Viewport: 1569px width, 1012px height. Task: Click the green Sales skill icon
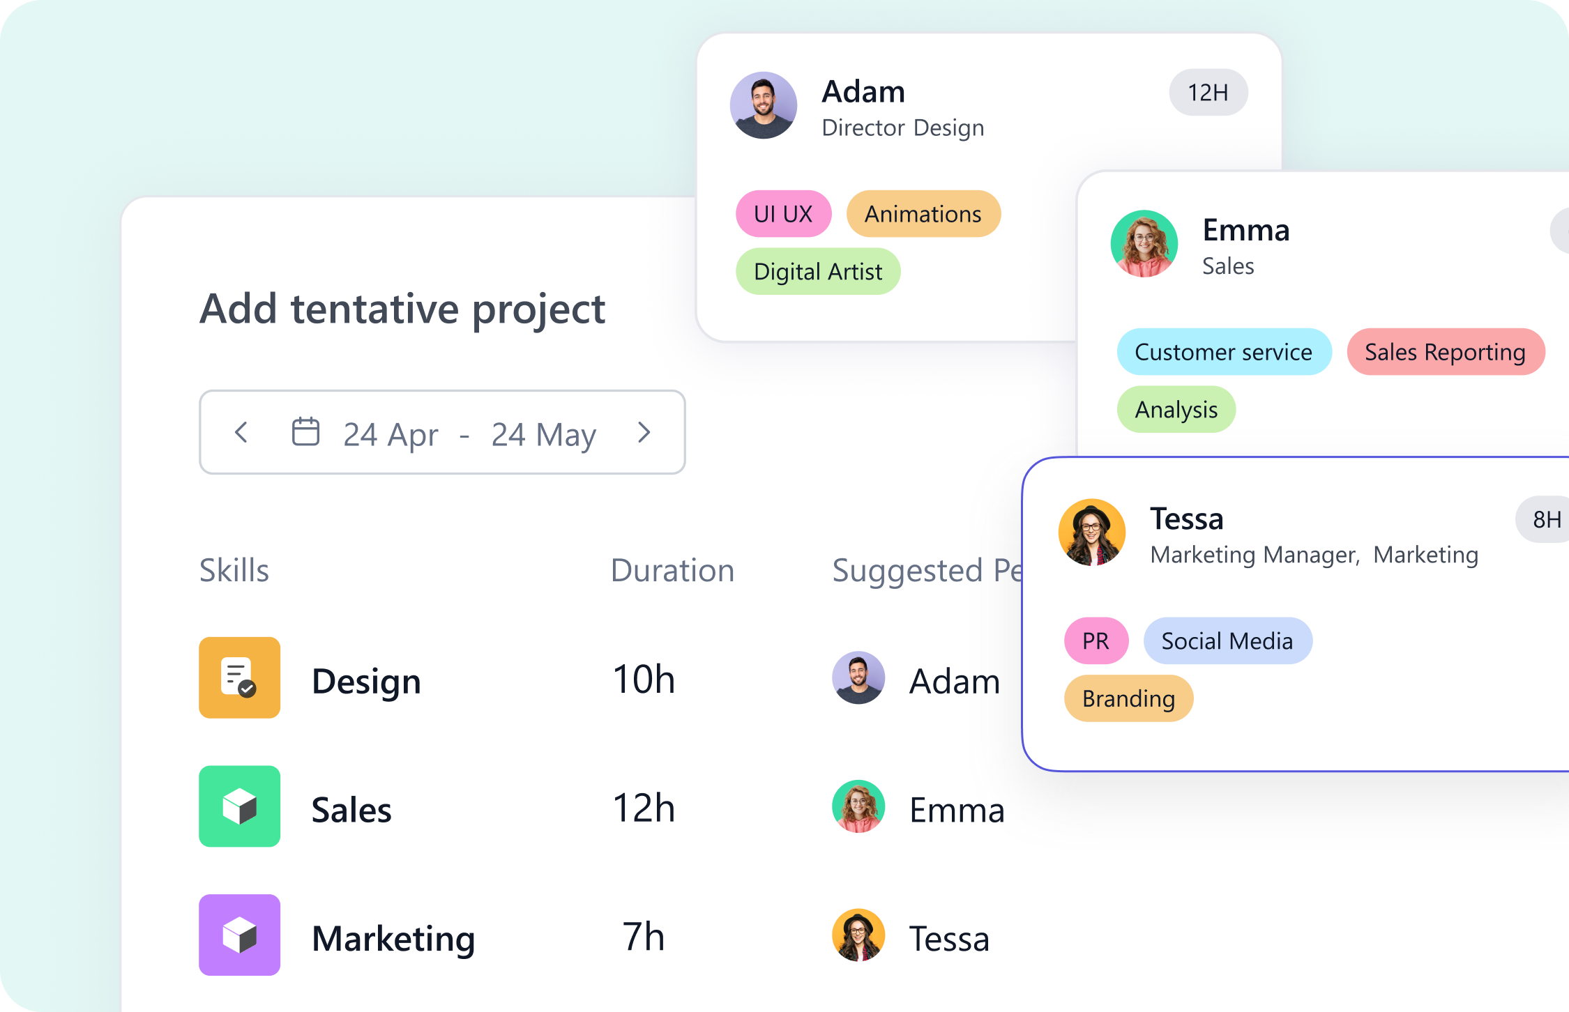pos(239,806)
